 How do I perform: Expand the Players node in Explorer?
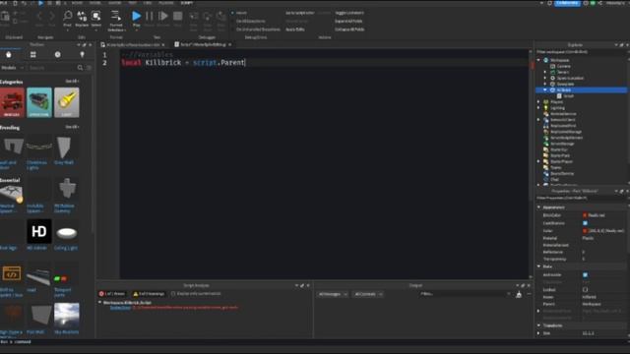click(x=538, y=102)
